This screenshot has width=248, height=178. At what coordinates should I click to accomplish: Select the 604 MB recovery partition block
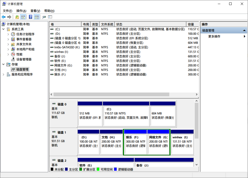pos(162,114)
